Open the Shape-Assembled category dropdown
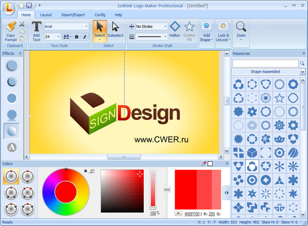 [x=265, y=72]
